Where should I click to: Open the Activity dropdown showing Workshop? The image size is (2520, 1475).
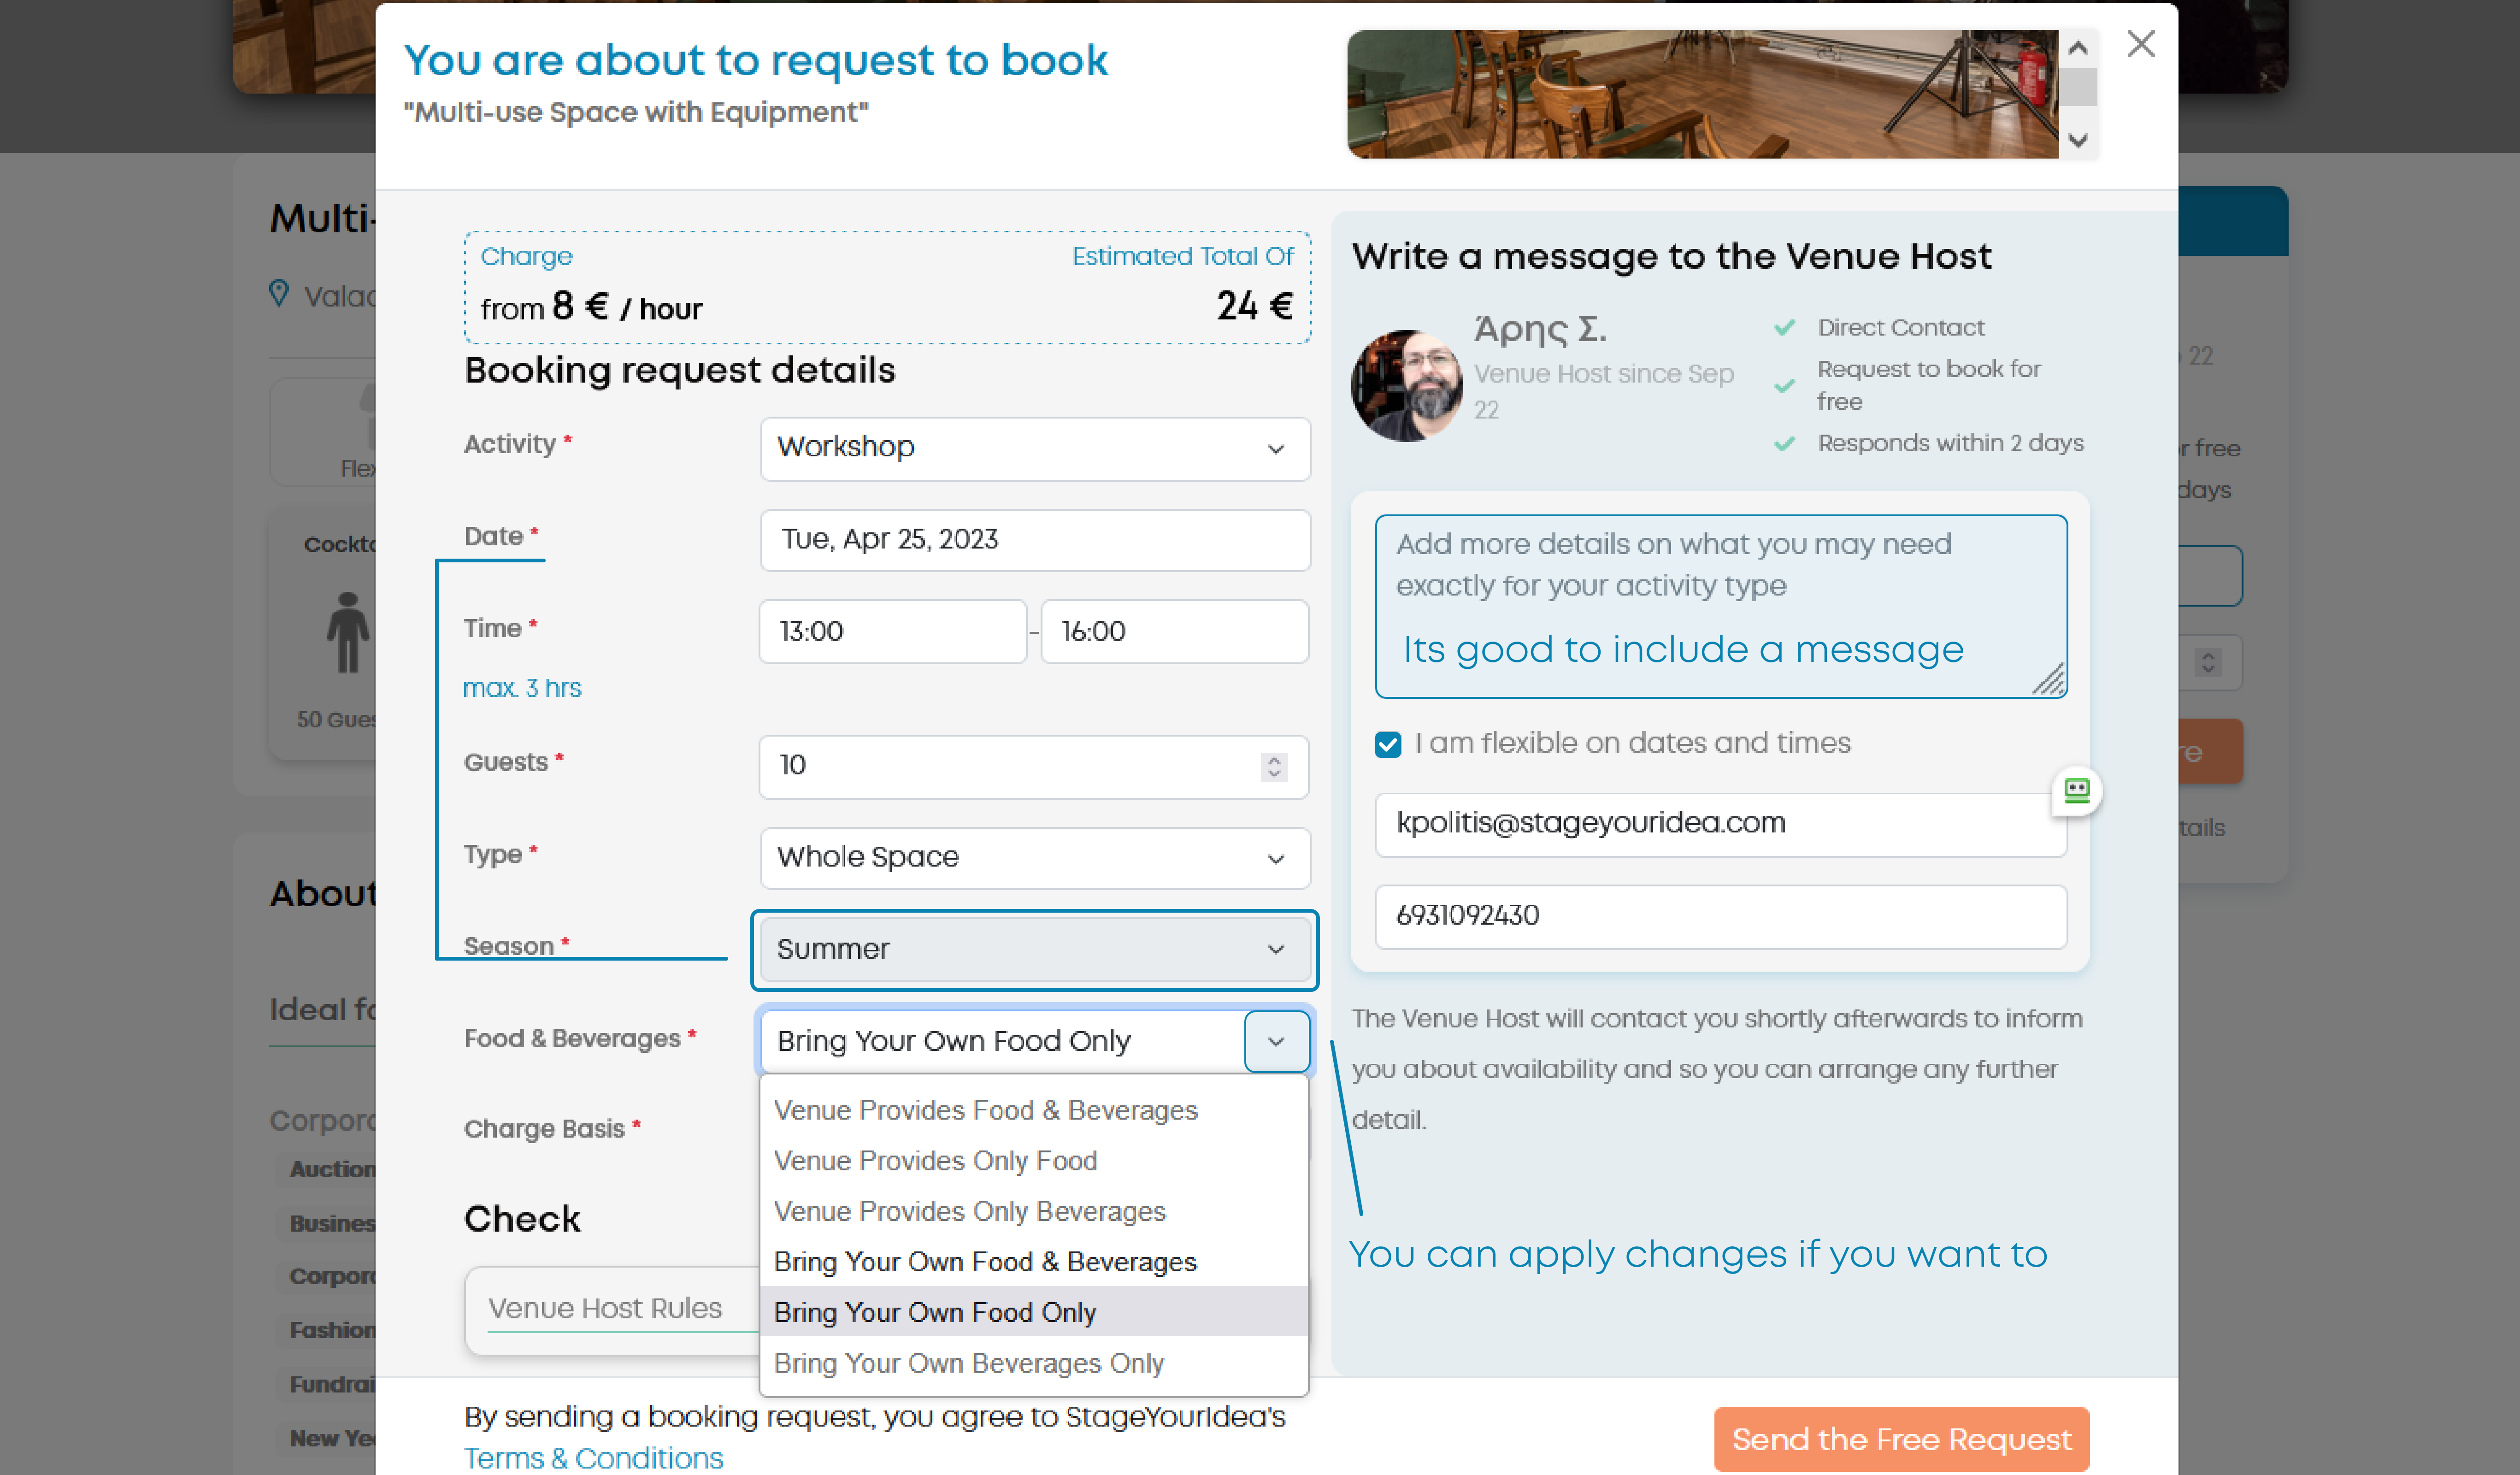click(x=1034, y=448)
